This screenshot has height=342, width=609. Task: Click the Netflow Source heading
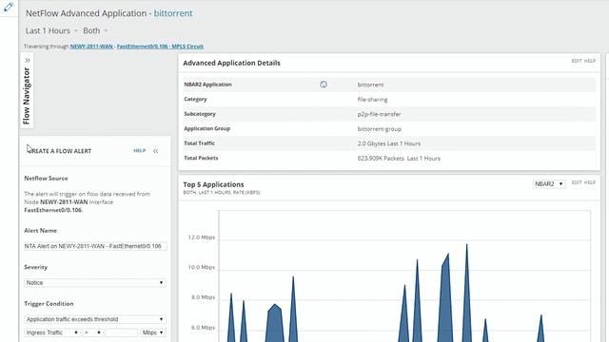coord(46,179)
